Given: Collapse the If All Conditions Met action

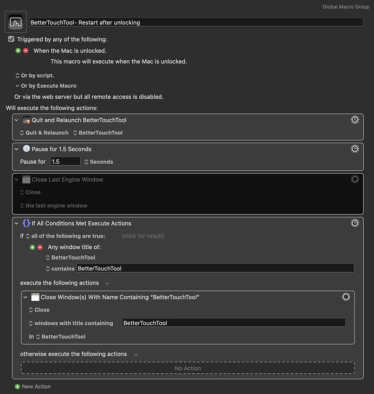Looking at the screenshot, I should pos(17,223).
